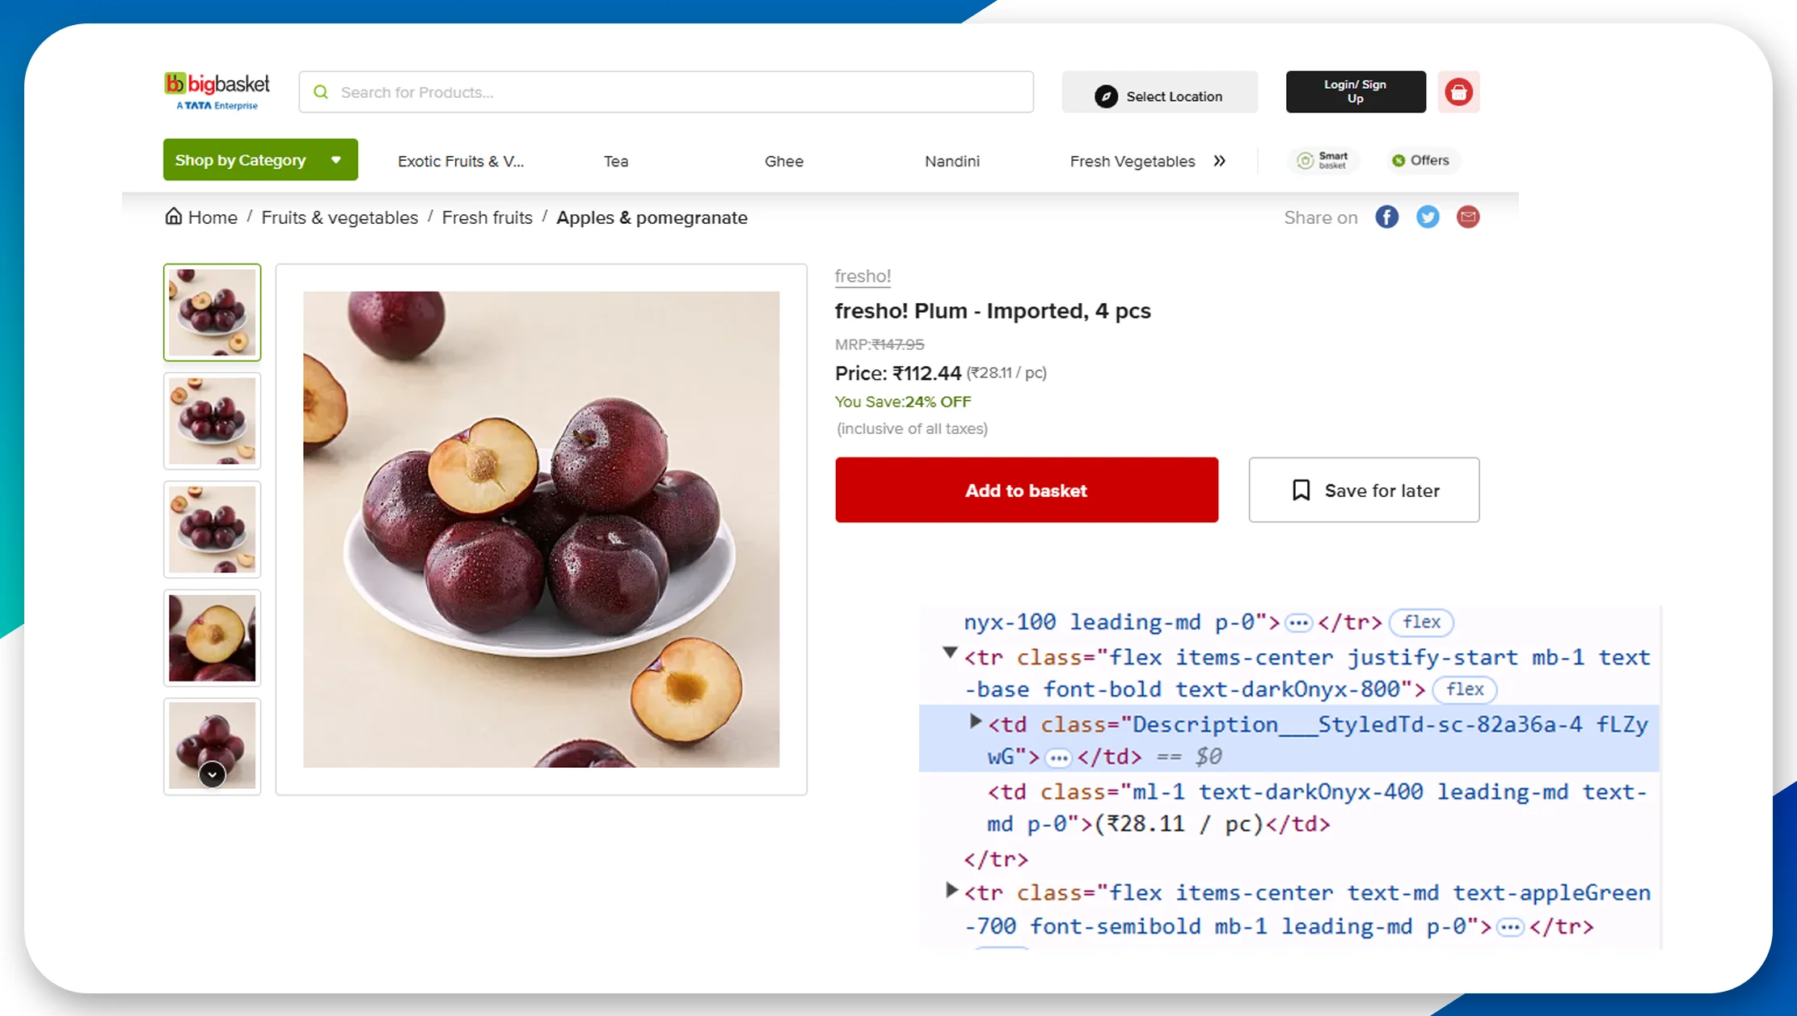Open the Tea menu item
This screenshot has height=1016, width=1797.
(x=616, y=161)
